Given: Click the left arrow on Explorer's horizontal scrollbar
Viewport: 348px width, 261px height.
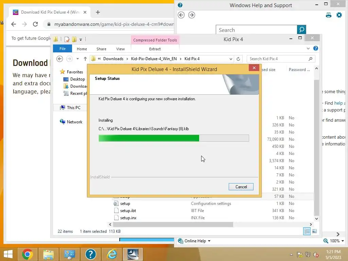Looking at the screenshot, I should click(110, 224).
